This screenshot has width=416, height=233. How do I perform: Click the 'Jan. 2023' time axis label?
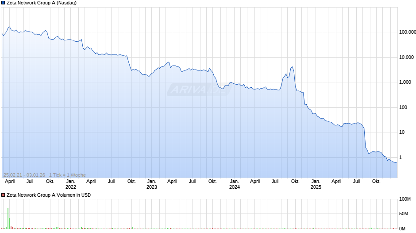(x=152, y=184)
